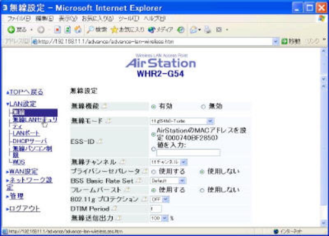Open the Search (検索) toolbar button
This screenshot has width=329, height=236.
point(97,30)
